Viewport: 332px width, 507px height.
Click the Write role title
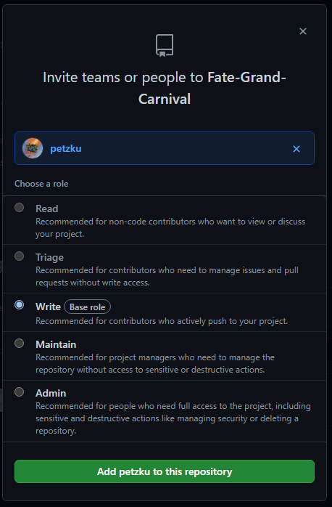[48, 307]
